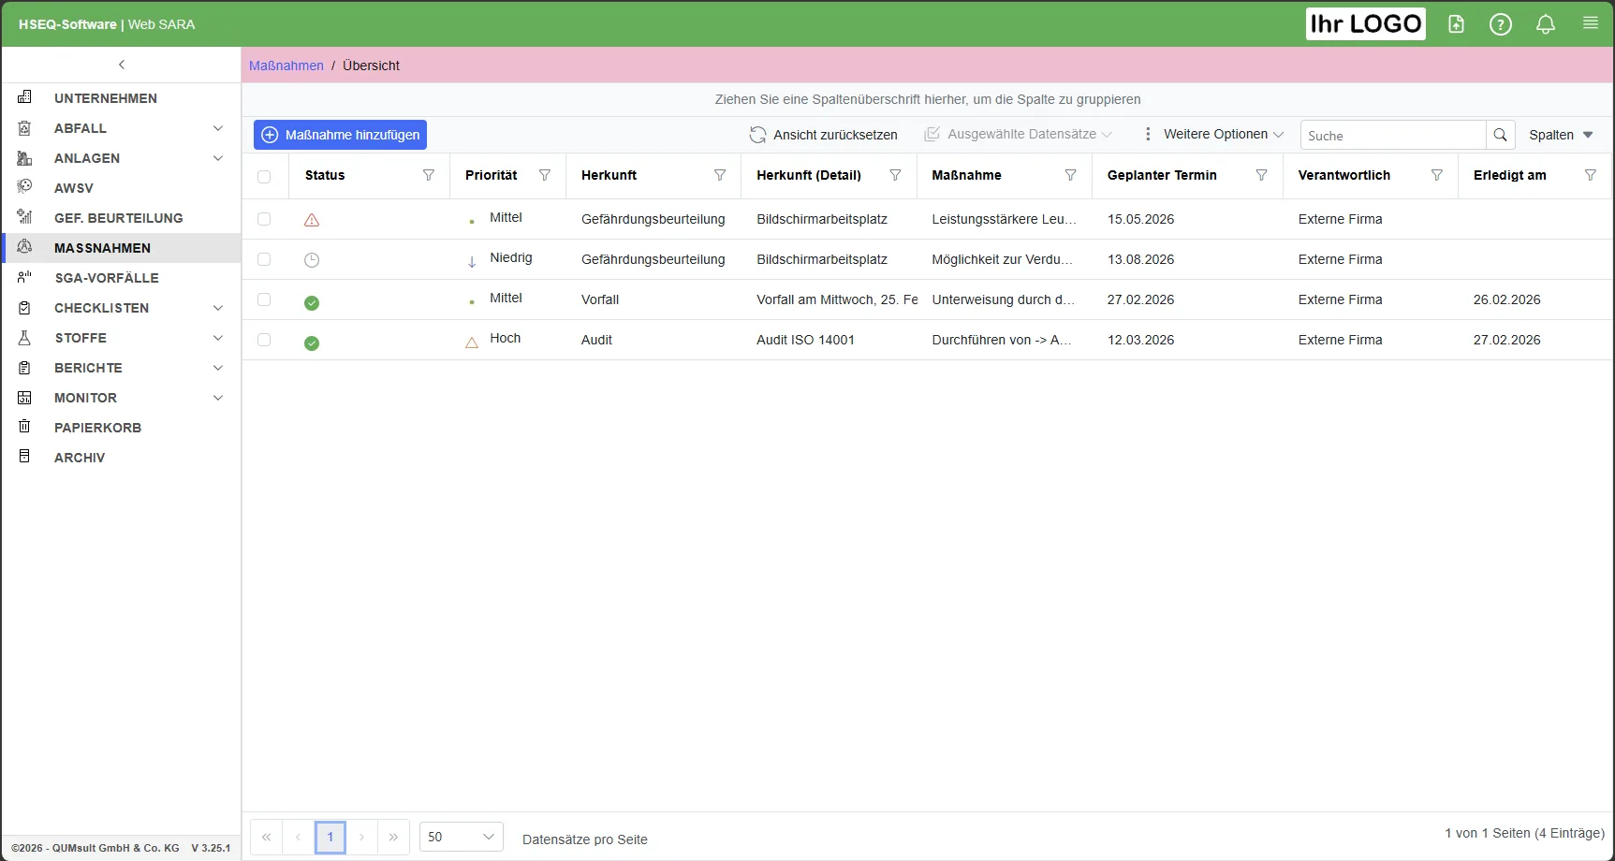Screen dimensions: 1615x861
Task: Select all rows with header checkbox
Action: (x=264, y=176)
